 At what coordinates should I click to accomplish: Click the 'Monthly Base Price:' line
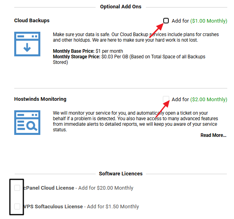(x=88, y=51)
